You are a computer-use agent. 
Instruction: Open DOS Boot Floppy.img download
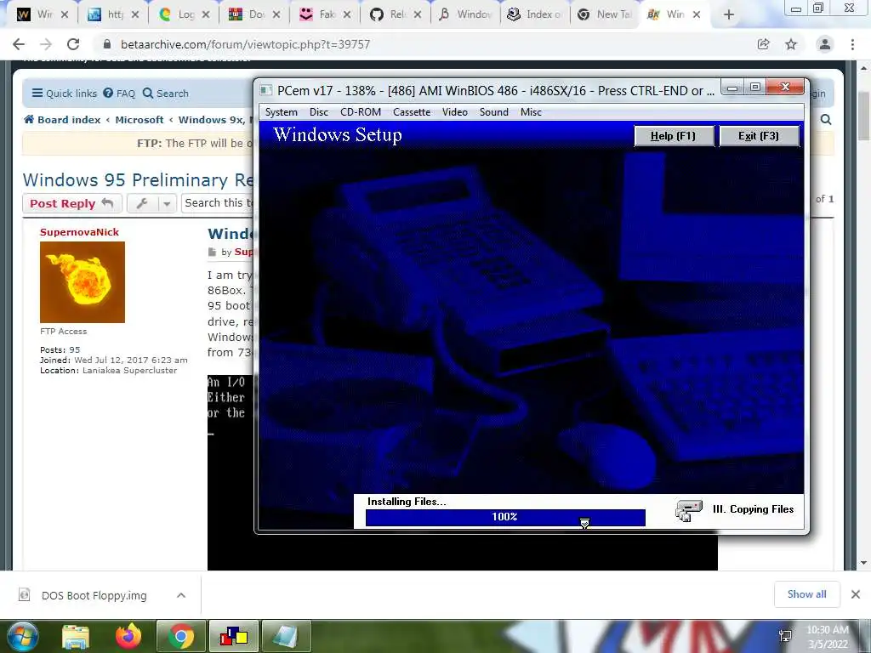[x=94, y=595]
